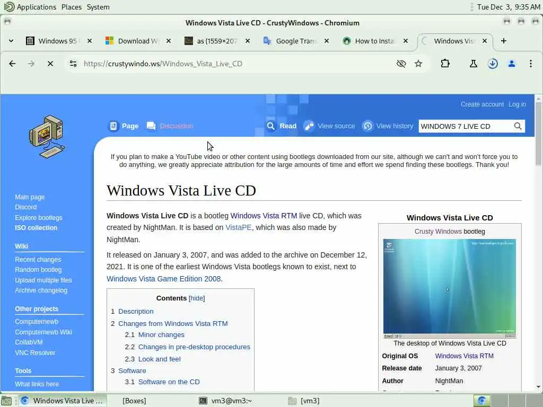Image resolution: width=543 pixels, height=407 pixels.
Task: Open the Discord sidebar link
Action: (x=25, y=207)
